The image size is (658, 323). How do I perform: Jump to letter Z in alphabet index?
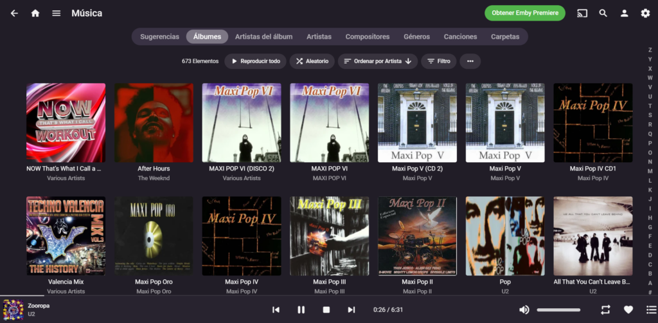tap(650, 50)
